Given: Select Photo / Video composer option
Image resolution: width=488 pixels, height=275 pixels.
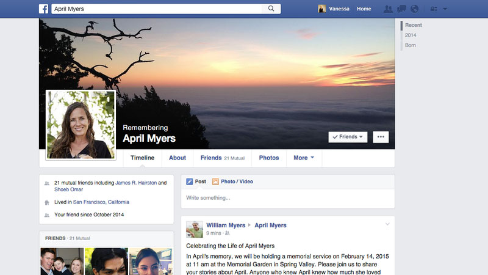Looking at the screenshot, I should pyautogui.click(x=233, y=182).
